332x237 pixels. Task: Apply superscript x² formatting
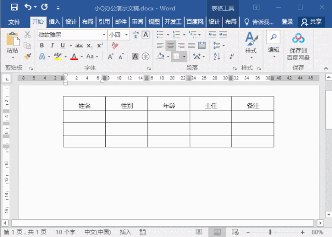(100, 45)
